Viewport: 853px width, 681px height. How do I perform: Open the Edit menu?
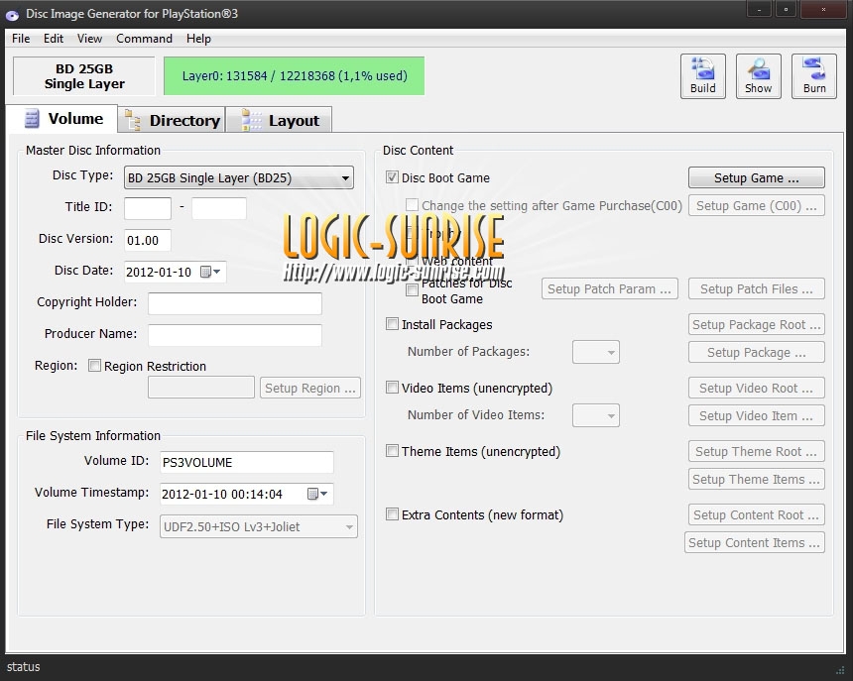point(54,39)
